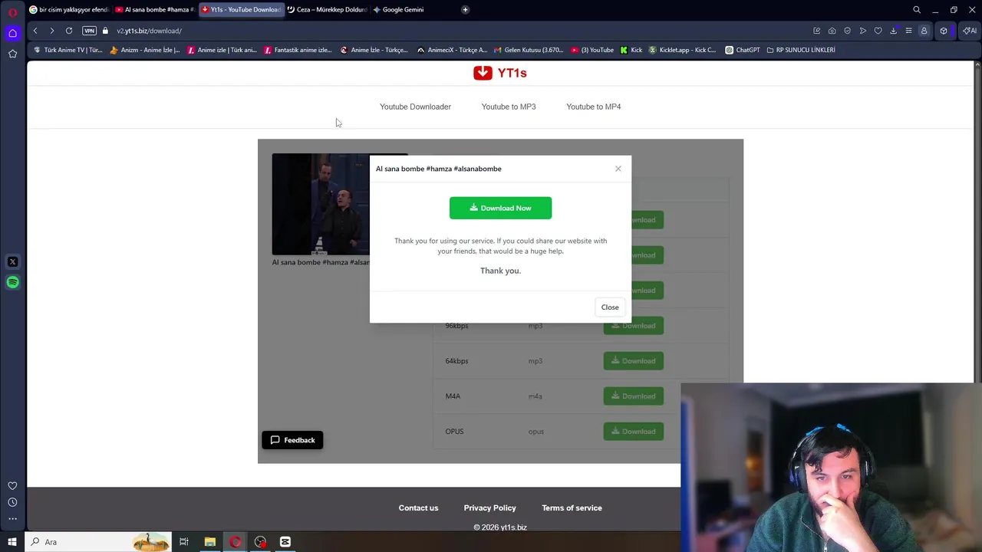Open History clock icon in sidebar
This screenshot has height=552, width=982.
click(x=12, y=502)
